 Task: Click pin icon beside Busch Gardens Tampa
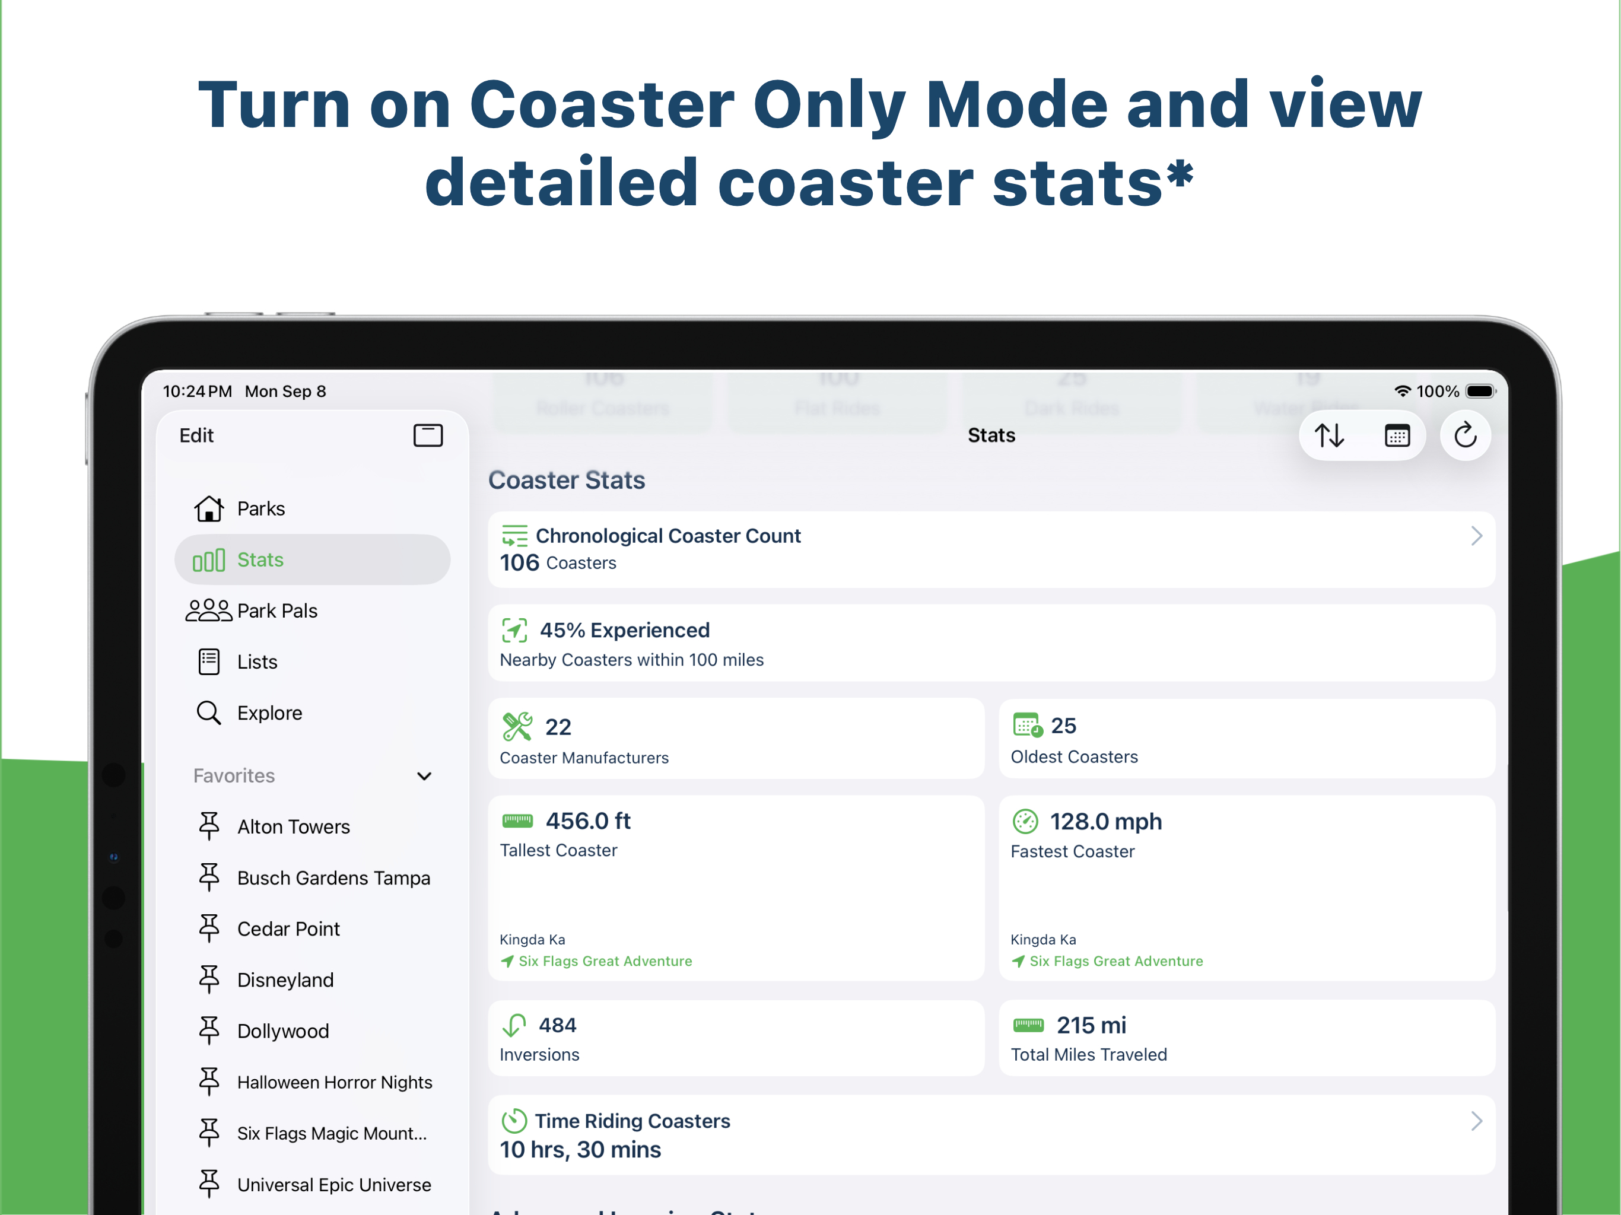click(x=209, y=878)
